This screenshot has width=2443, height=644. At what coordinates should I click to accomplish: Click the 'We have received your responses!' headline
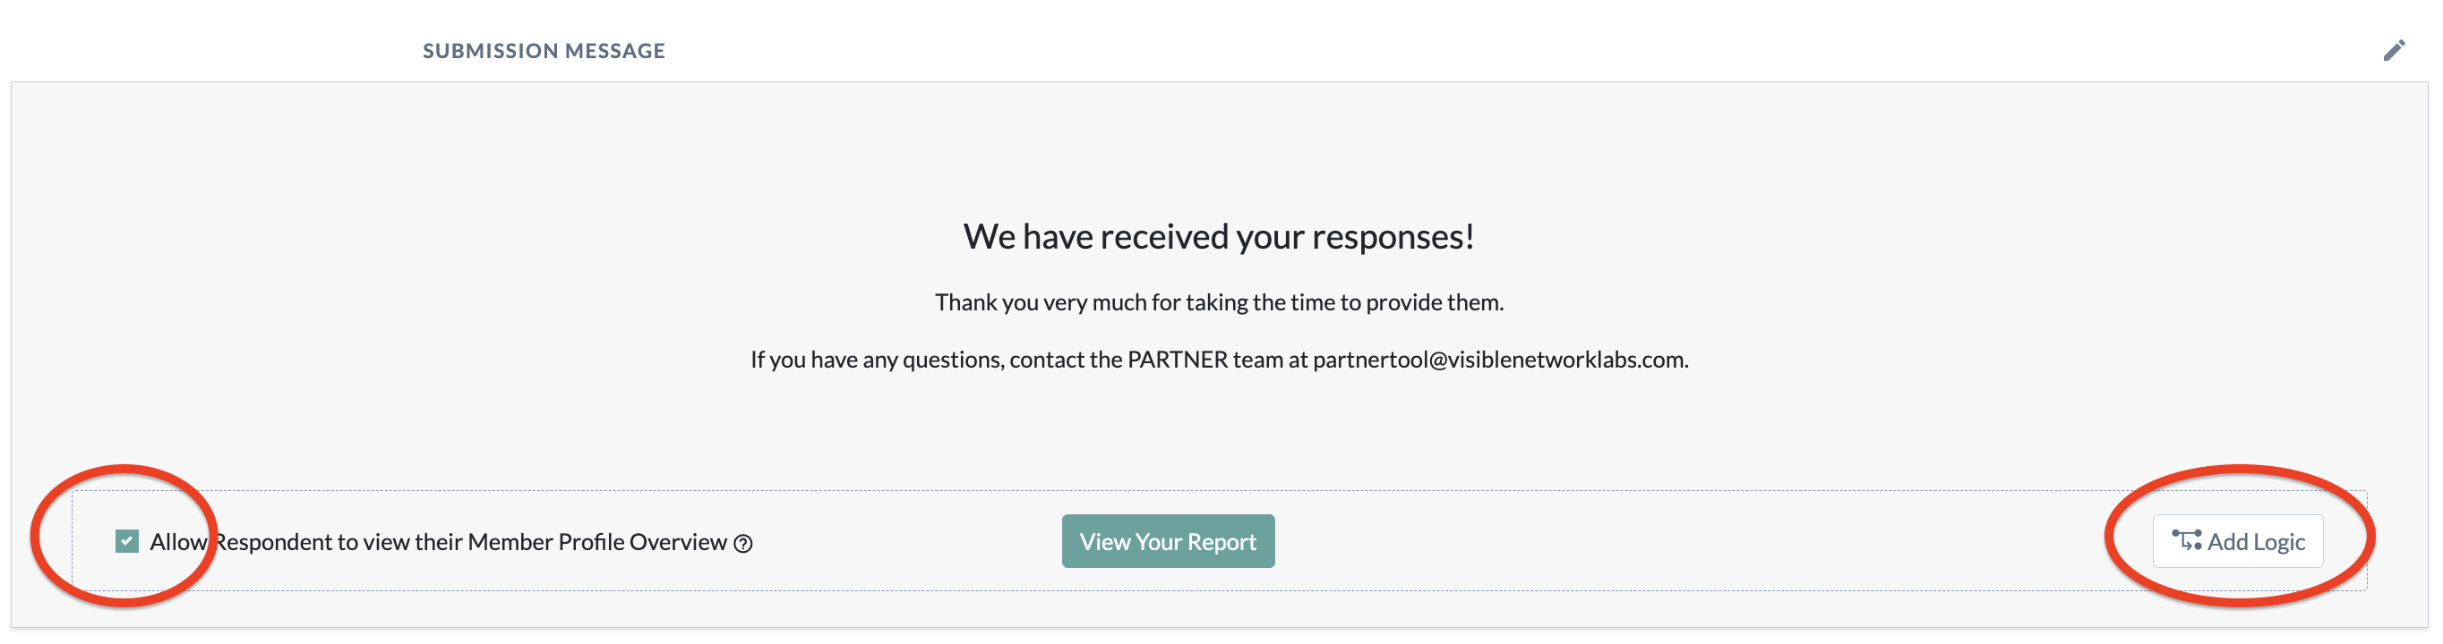point(1219,236)
